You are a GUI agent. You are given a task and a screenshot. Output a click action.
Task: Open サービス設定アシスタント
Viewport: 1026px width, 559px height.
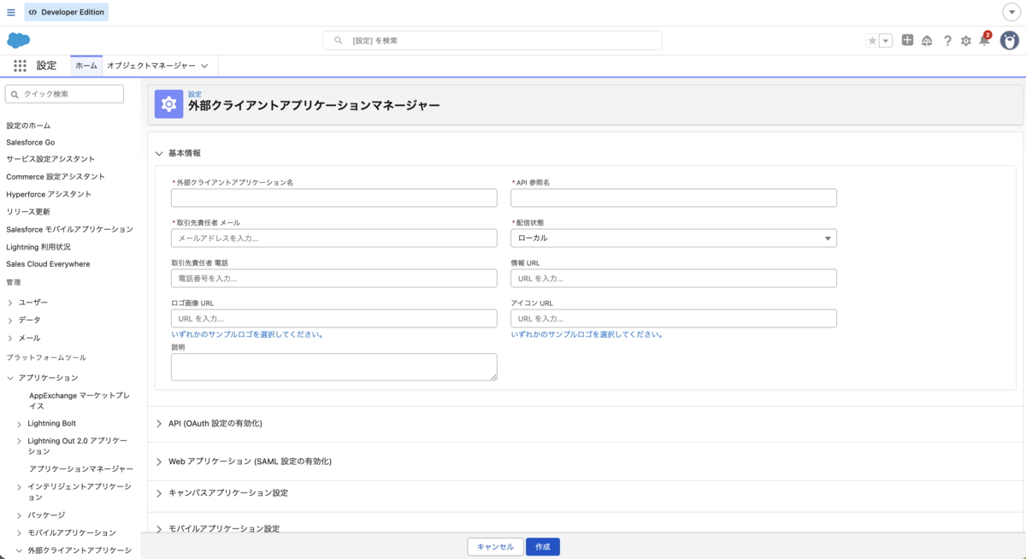50,159
